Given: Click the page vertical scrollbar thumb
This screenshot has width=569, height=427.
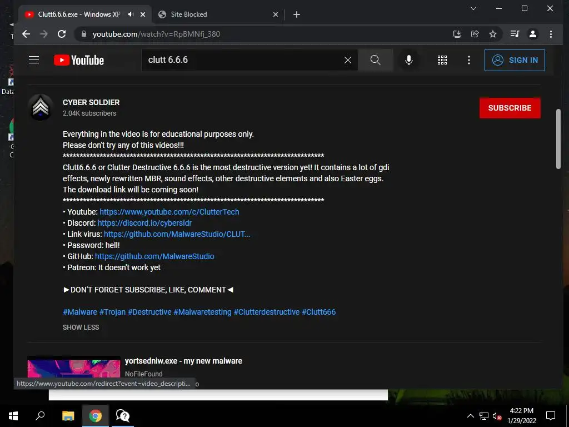Looking at the screenshot, I should point(558,138).
